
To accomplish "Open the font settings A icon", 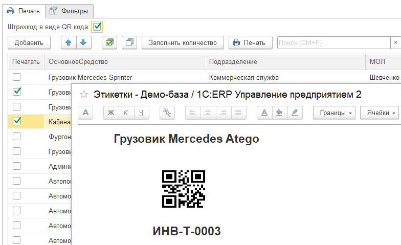I will (x=85, y=113).
